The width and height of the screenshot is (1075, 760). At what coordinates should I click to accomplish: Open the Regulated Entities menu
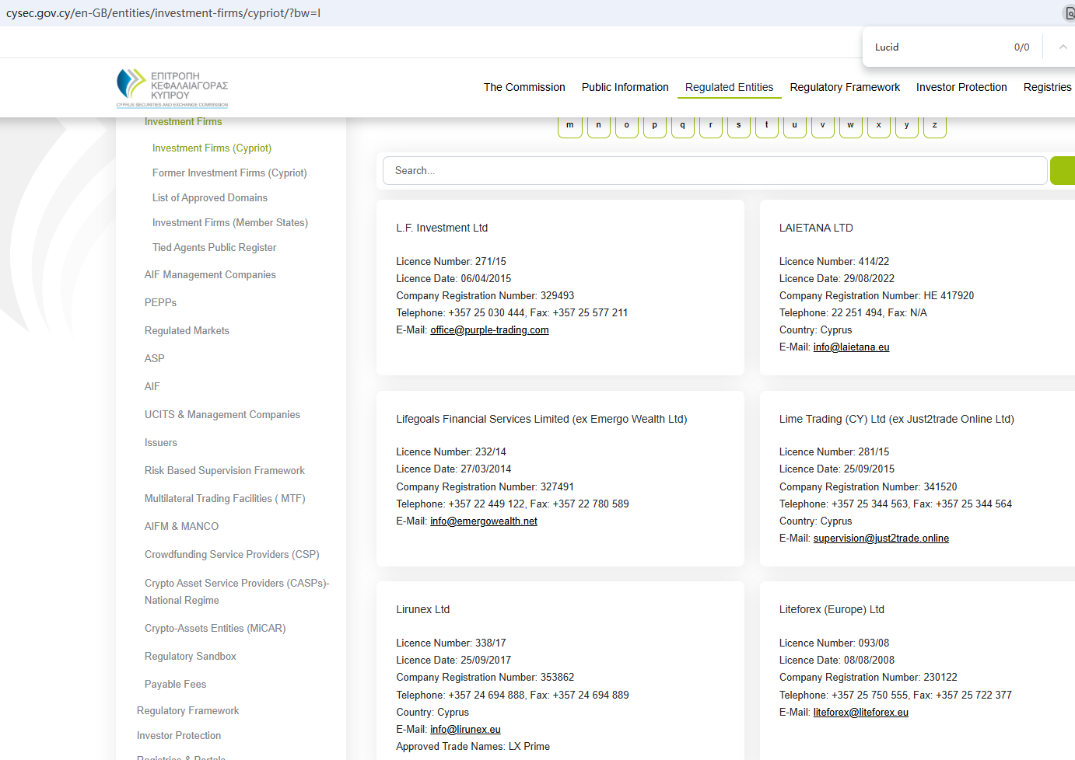click(x=729, y=87)
